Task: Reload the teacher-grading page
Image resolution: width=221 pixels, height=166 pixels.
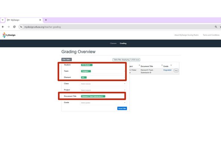Action: (15, 27)
